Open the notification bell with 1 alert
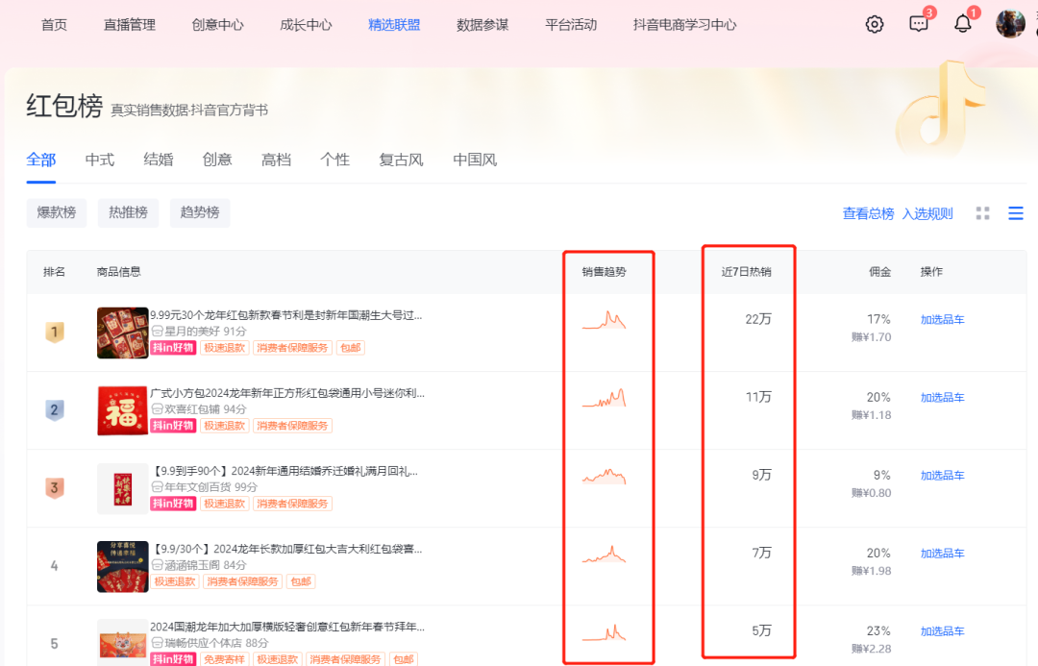Screen dimensions: 1038x666 click(x=964, y=23)
